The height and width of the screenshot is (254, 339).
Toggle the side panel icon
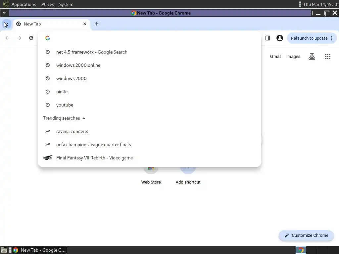(x=268, y=38)
